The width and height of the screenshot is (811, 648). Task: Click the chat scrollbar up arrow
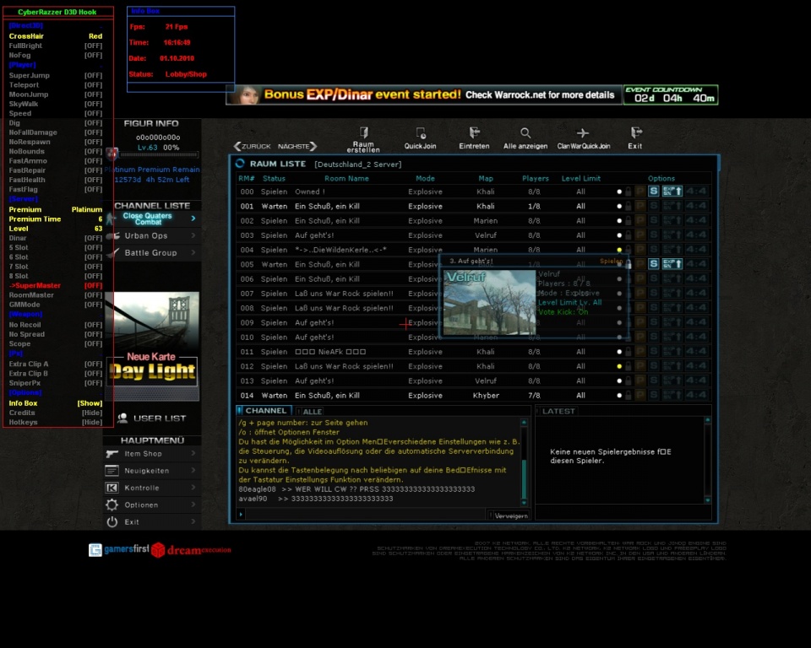(x=524, y=423)
